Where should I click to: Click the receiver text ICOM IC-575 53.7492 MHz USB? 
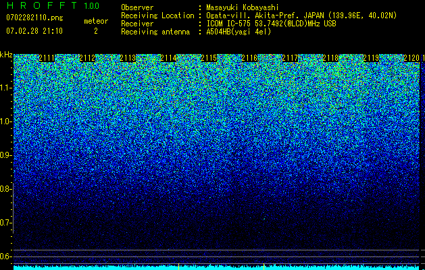pos(271,24)
